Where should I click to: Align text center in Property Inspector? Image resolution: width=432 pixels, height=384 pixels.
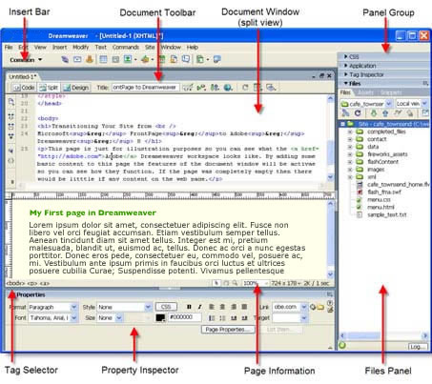[222, 307]
